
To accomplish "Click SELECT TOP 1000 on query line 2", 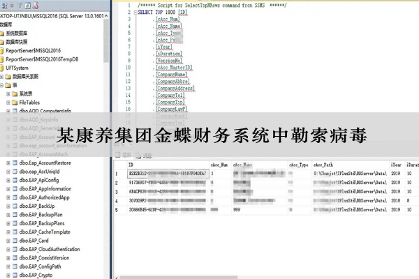I will (x=156, y=13).
